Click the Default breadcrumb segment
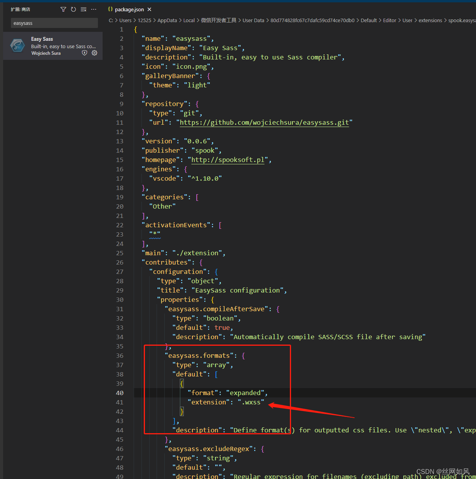The image size is (476, 479). coord(369,21)
